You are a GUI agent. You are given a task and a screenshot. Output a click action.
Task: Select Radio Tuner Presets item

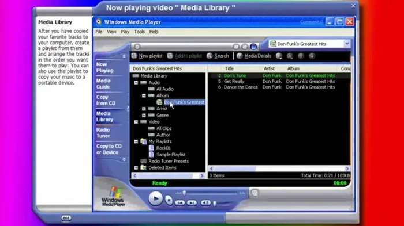pyautogui.click(x=169, y=161)
